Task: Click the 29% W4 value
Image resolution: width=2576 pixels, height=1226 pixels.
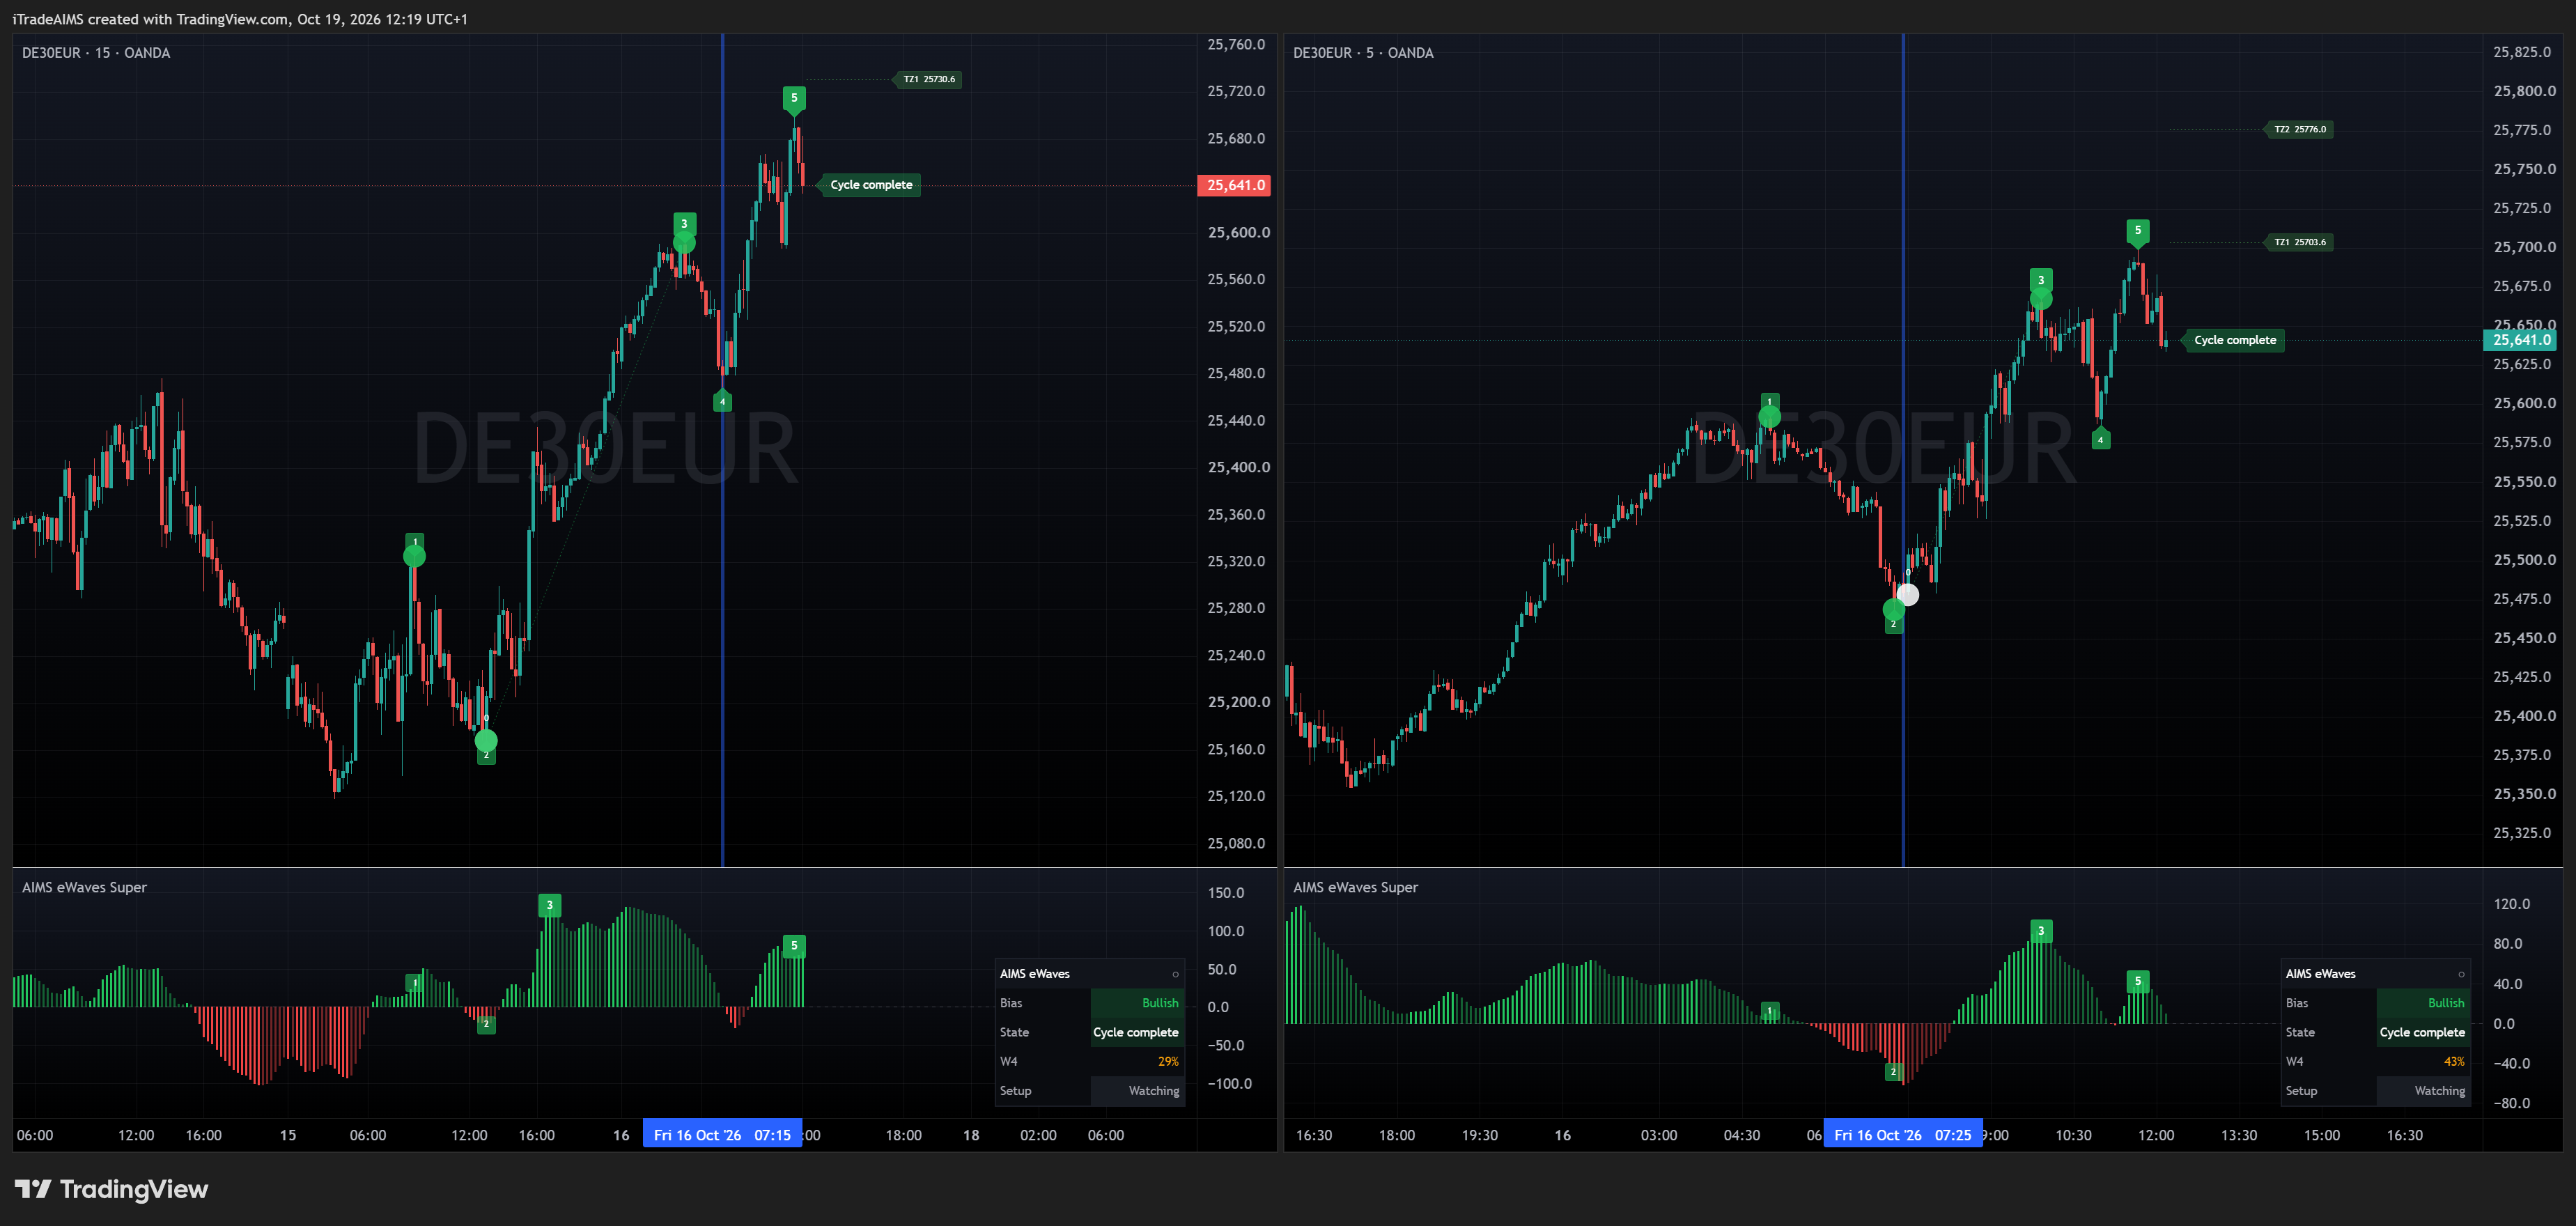Action: pos(1168,1061)
